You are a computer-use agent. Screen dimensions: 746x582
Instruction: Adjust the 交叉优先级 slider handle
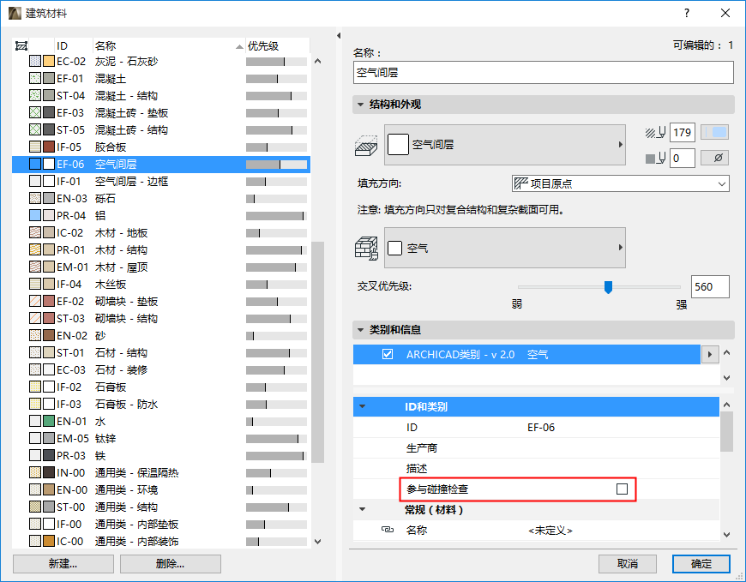point(610,287)
